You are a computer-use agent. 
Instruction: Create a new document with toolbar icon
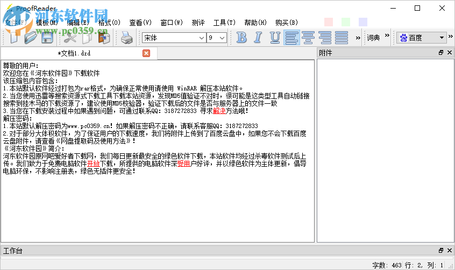pos(13,38)
